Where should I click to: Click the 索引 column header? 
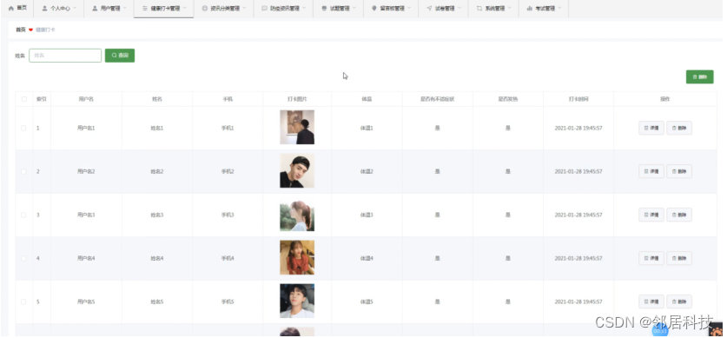point(42,99)
